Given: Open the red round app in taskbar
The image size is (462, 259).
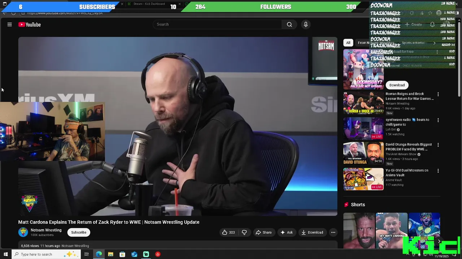Looking at the screenshot, I should (x=158, y=254).
